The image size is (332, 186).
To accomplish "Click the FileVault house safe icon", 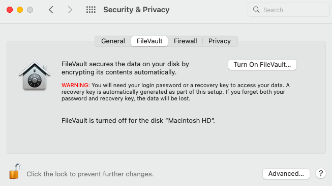I will tap(35, 75).
